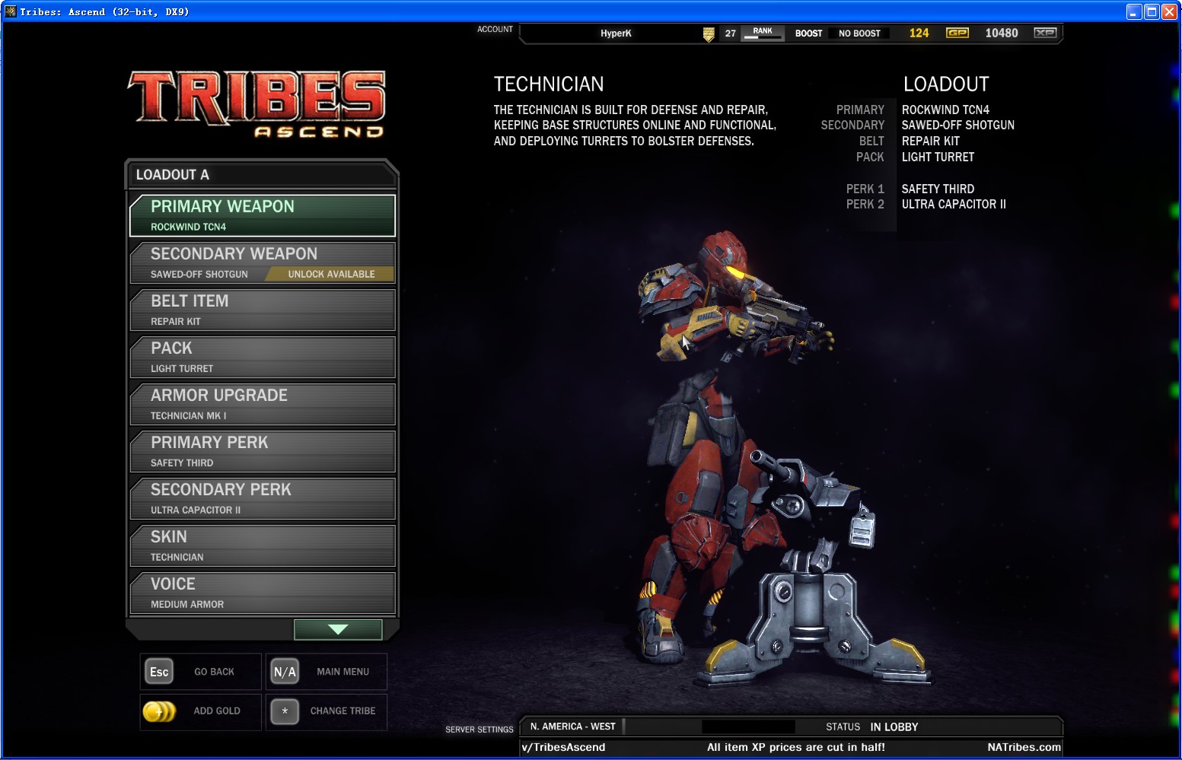Click the Unlock Available badge
Viewport: 1182px width, 760px height.
click(x=331, y=274)
